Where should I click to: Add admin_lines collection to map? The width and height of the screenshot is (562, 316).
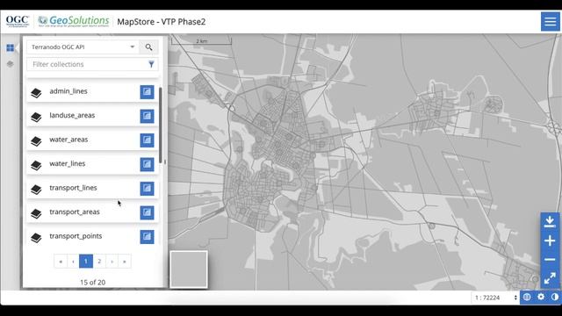(x=147, y=91)
